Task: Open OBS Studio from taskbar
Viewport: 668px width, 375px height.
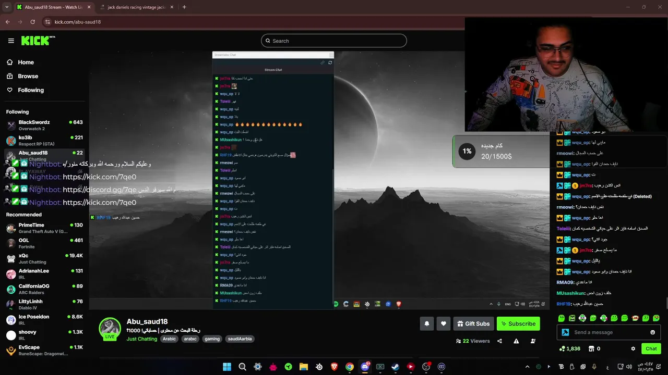Action: pyautogui.click(x=426, y=367)
